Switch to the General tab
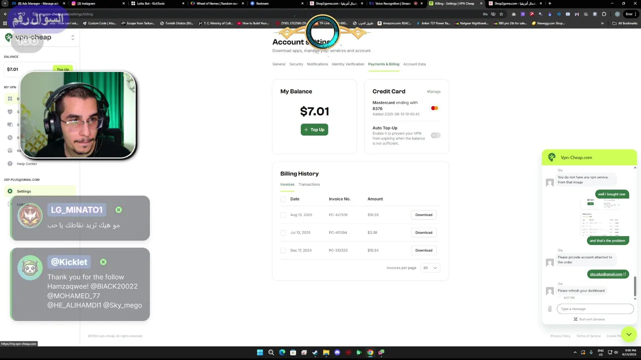Viewport: 641px width, 360px height. 279,64
